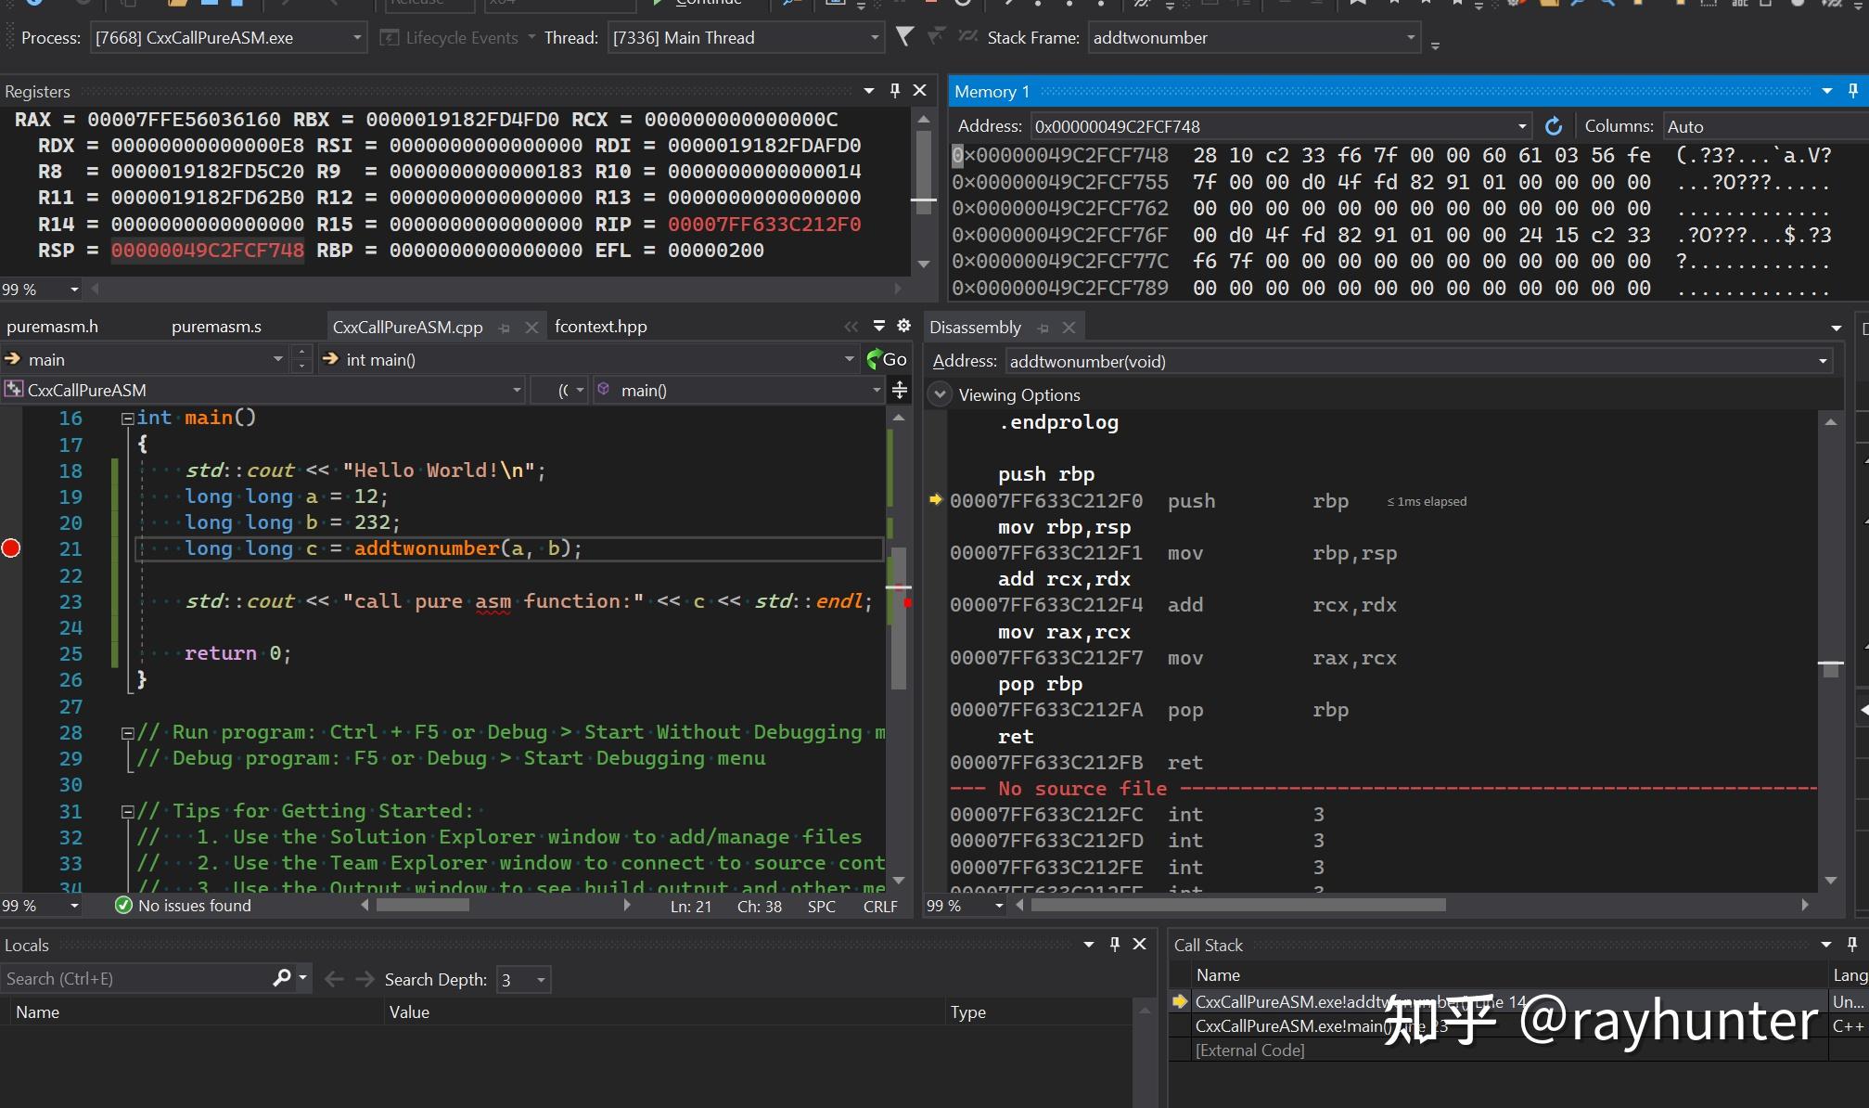Click inside the Memory Address input field
Viewport: 1869px width, 1108px height.
pos(1252,126)
